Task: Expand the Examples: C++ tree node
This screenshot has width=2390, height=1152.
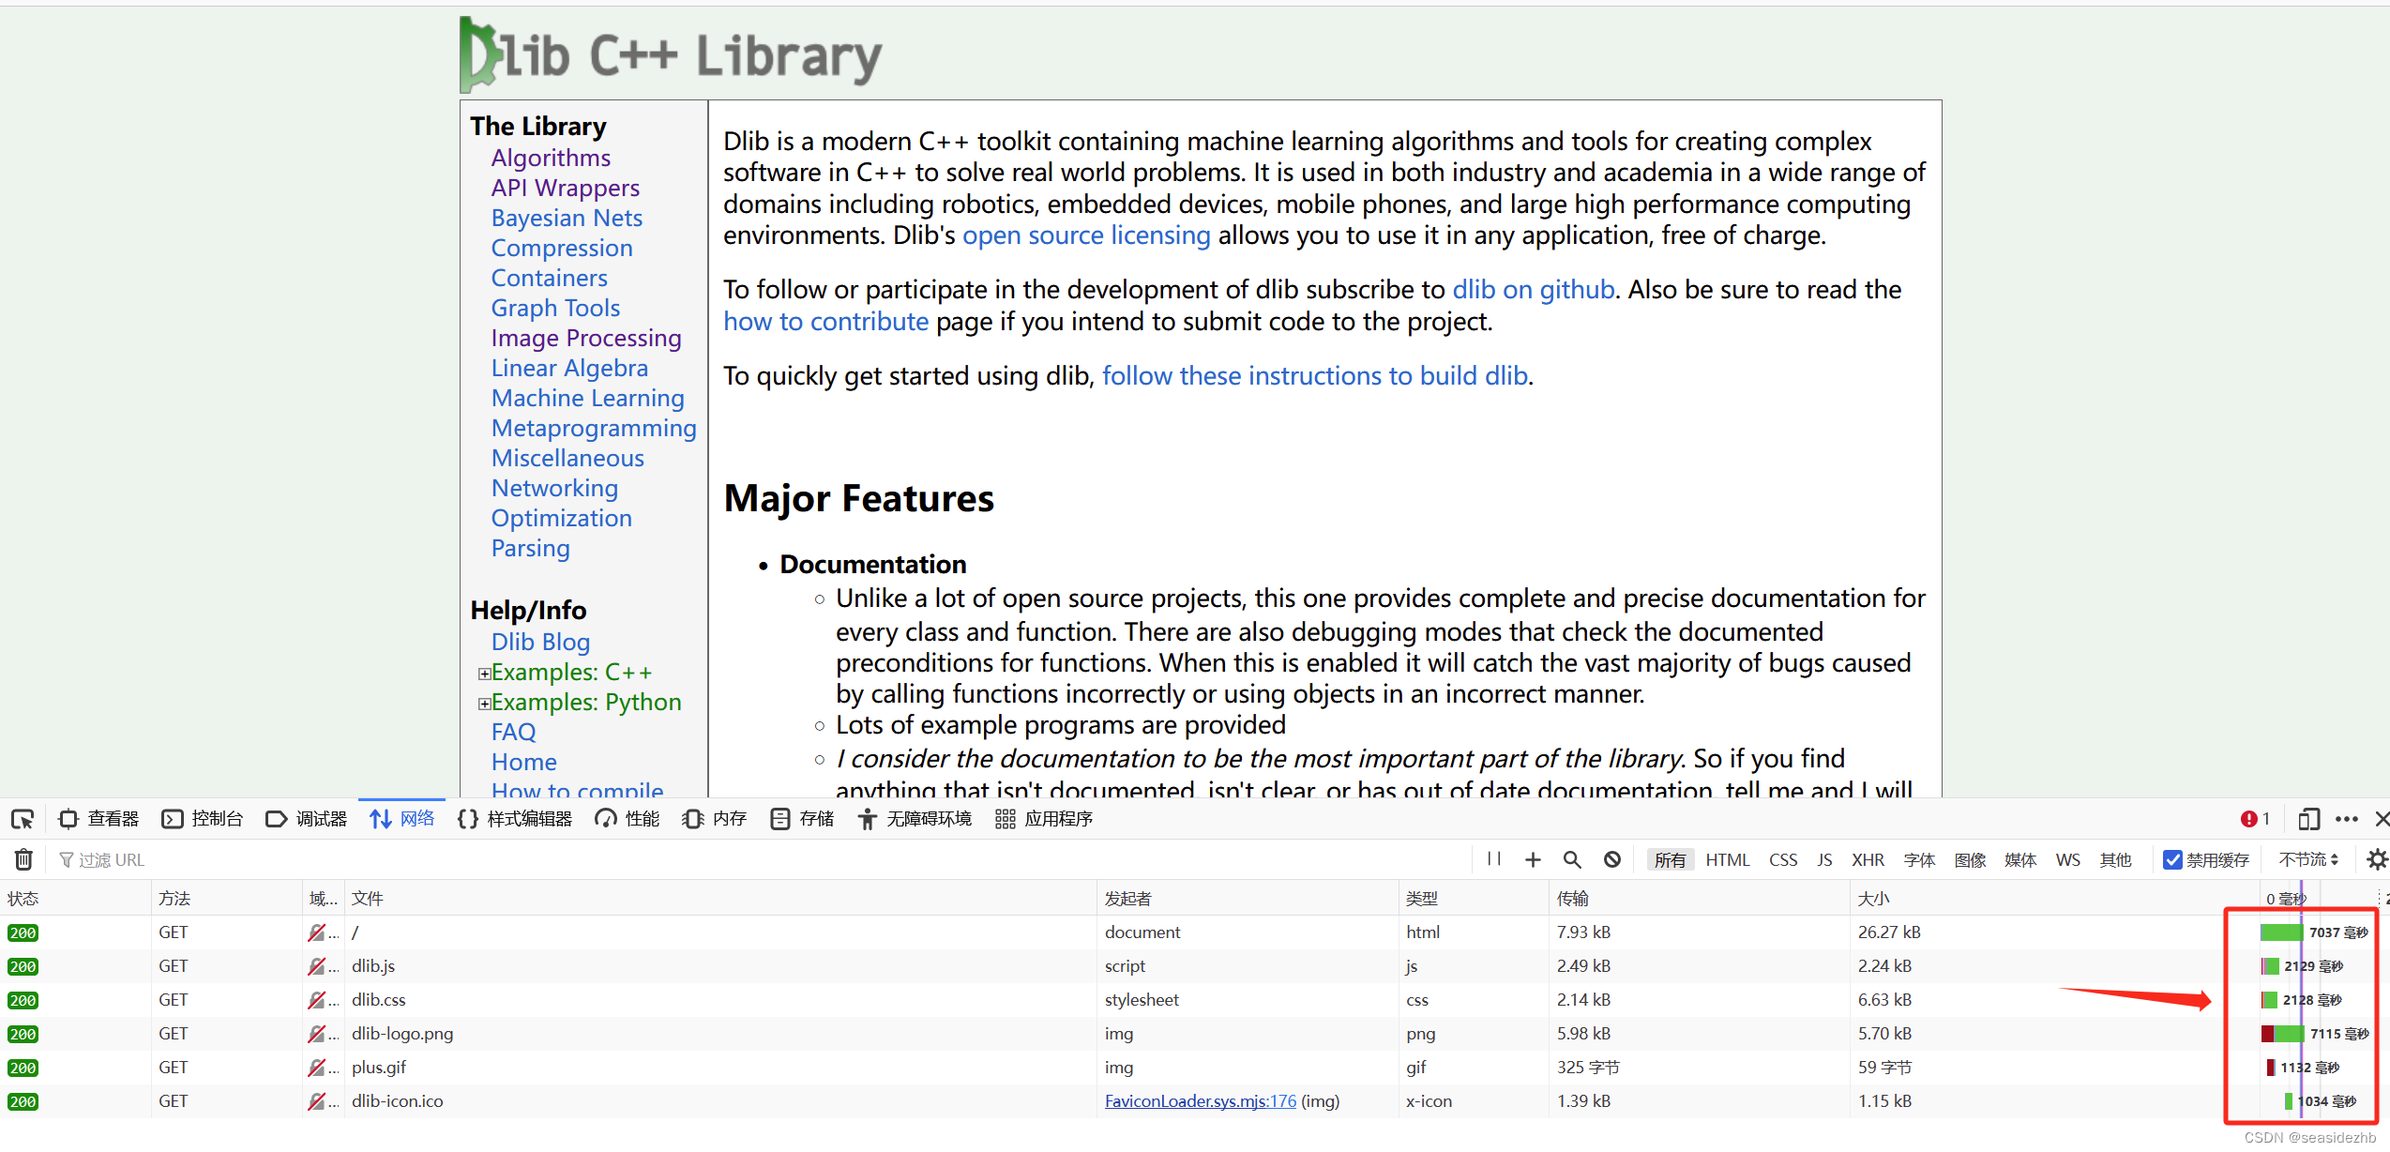Action: coord(484,674)
